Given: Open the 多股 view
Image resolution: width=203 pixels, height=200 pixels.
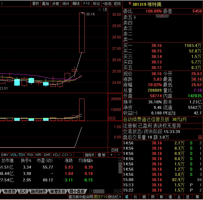Looking at the screenshot, I should click(x=56, y=3).
